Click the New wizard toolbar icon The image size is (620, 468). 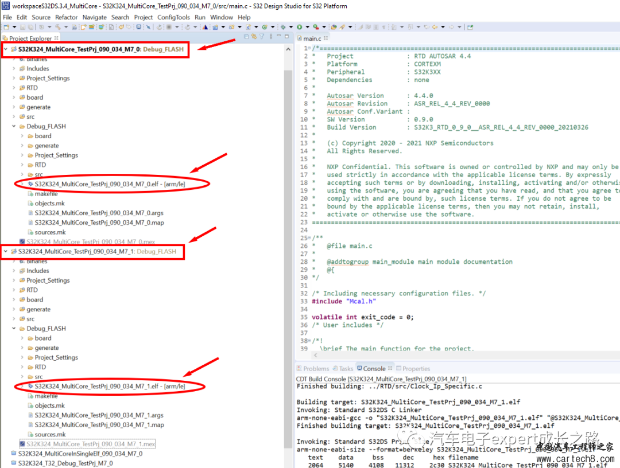point(6,28)
